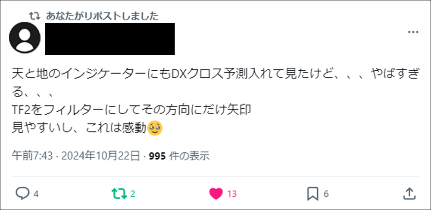Select the pink like count 13
Image resolution: width=431 pixels, height=210 pixels.
[232, 194]
